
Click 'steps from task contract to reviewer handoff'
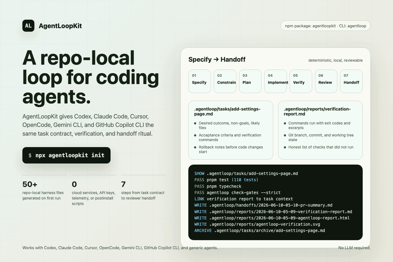click(x=143, y=195)
